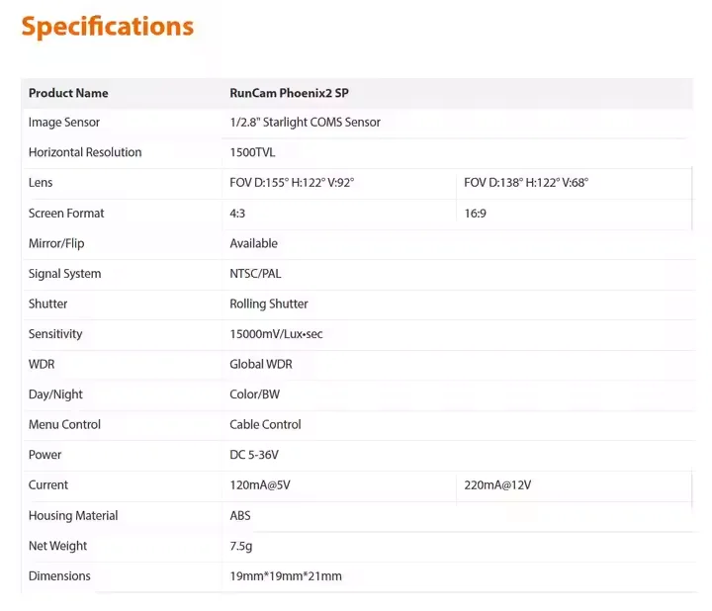This screenshot has width=712, height=611.
Task: Click the Image Sensor row label
Action: point(64,123)
